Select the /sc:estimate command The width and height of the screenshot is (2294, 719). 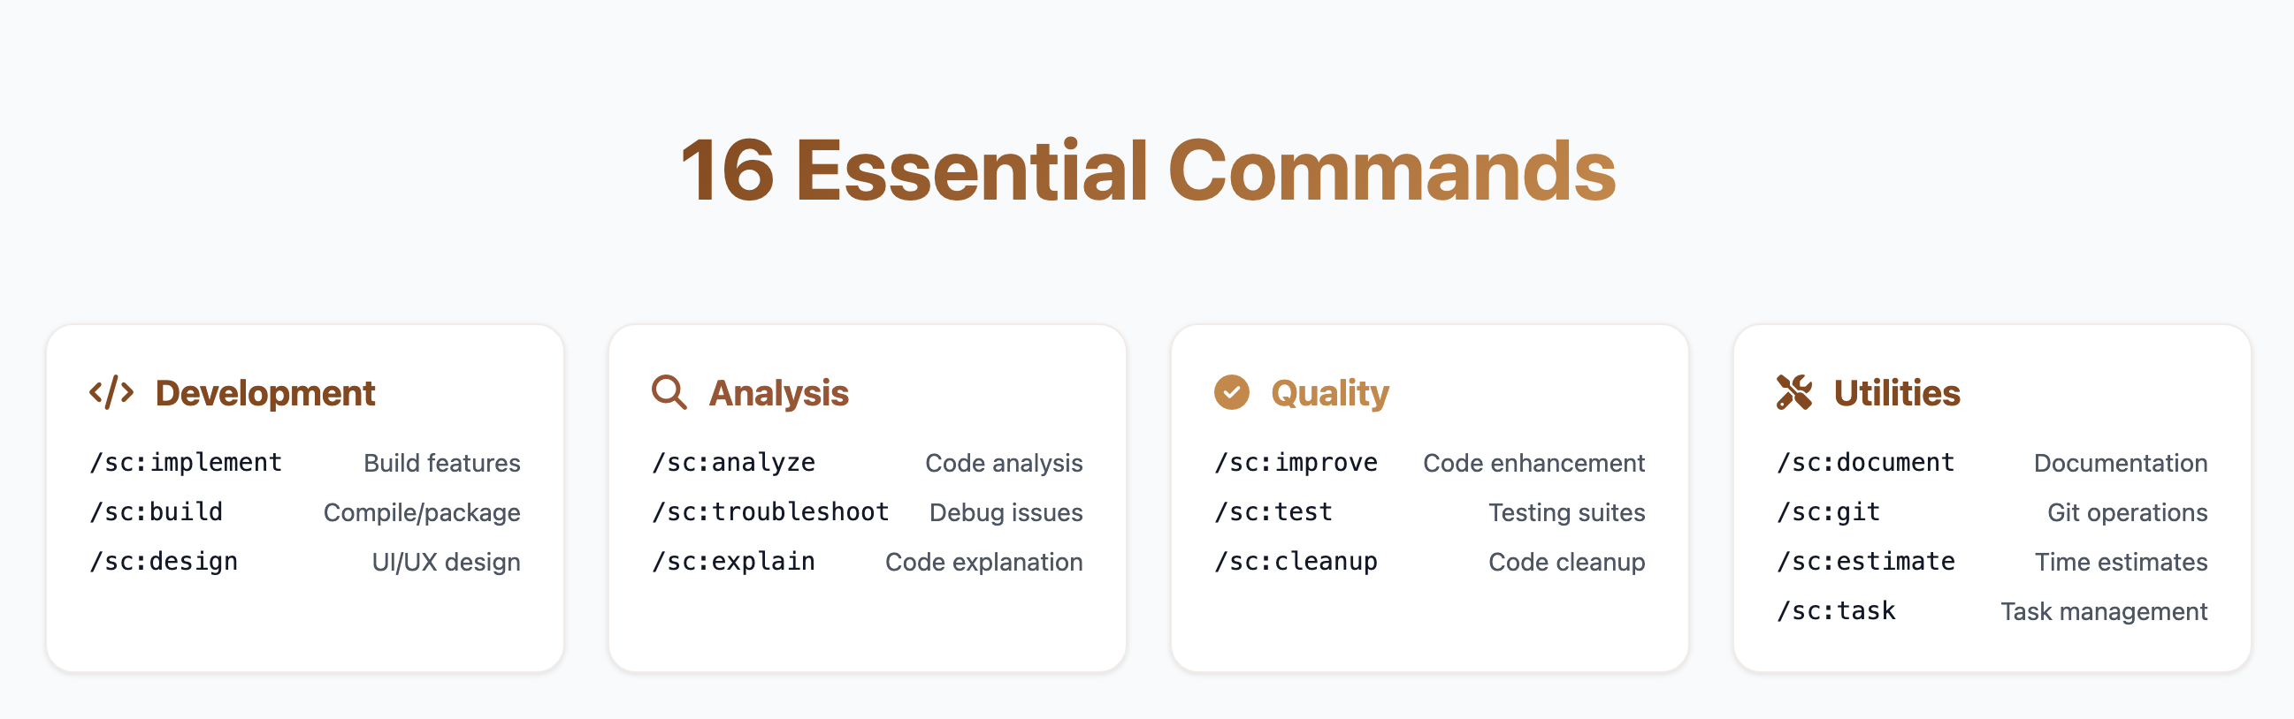click(x=1866, y=562)
